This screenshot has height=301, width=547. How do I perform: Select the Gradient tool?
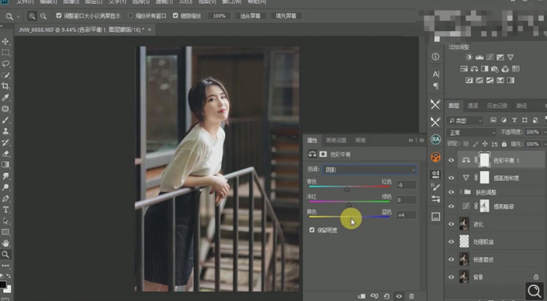5,164
